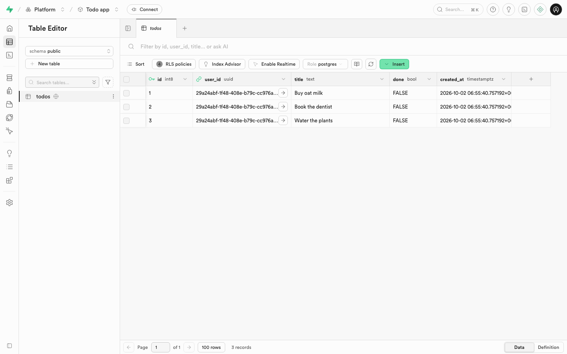Open the Advisors lightbulb sidebar icon
This screenshot has height=354, width=567.
9,153
